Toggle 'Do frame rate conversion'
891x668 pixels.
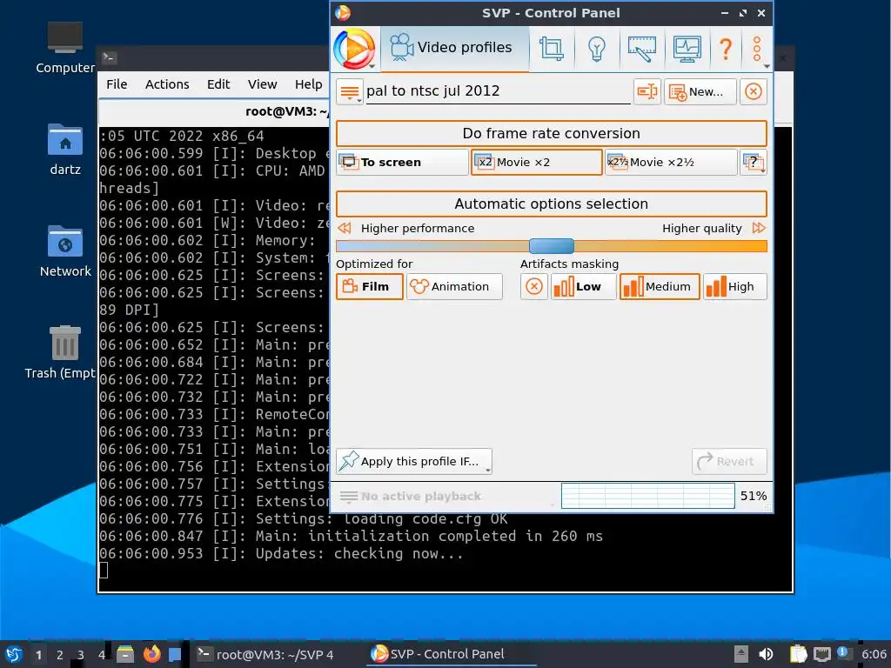[x=551, y=133]
